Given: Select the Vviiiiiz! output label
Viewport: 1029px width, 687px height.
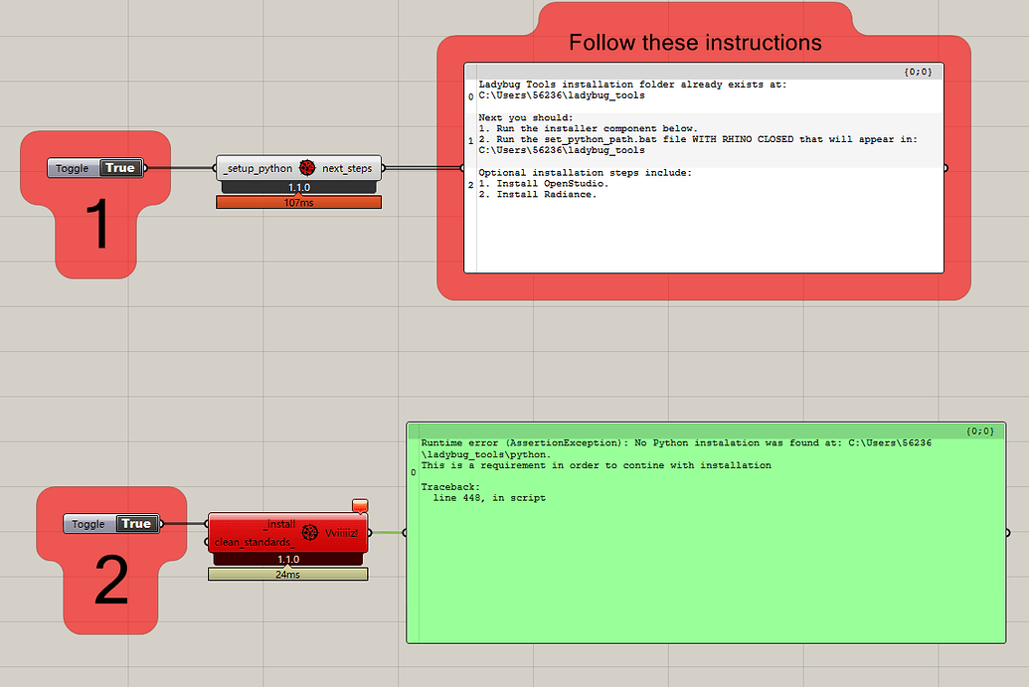Looking at the screenshot, I should (x=342, y=533).
